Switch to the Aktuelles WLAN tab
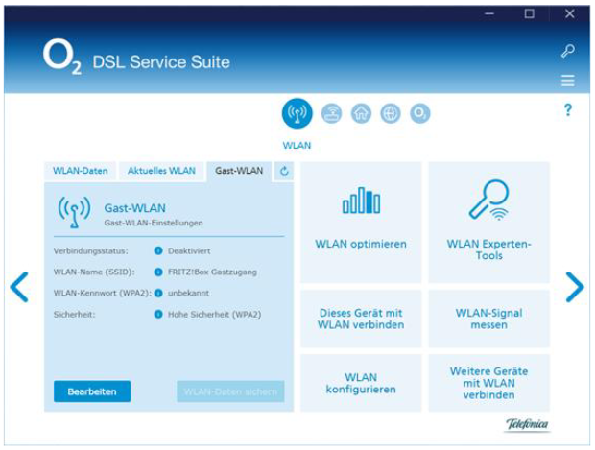The width and height of the screenshot is (595, 450). pos(161,171)
